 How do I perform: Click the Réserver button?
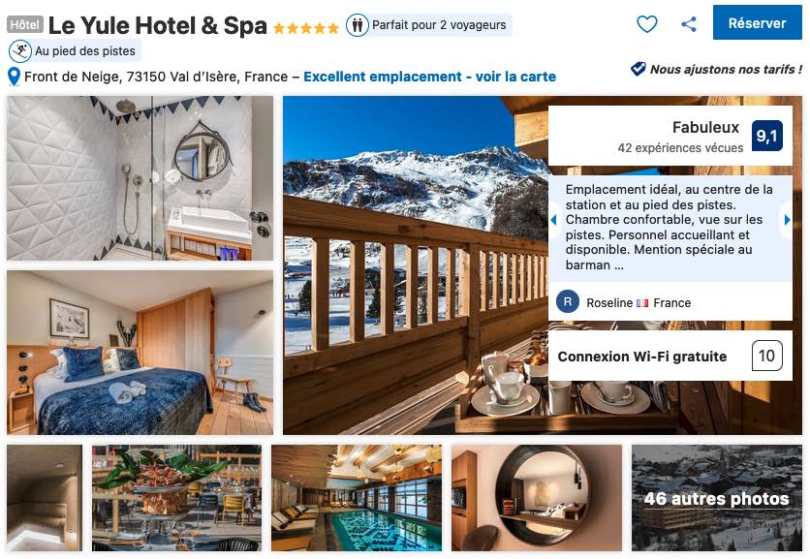point(757,22)
